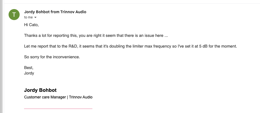The width and height of the screenshot is (260, 113).
Task: Click the 'Hi Cato,' greeting line
Action: [31, 25]
